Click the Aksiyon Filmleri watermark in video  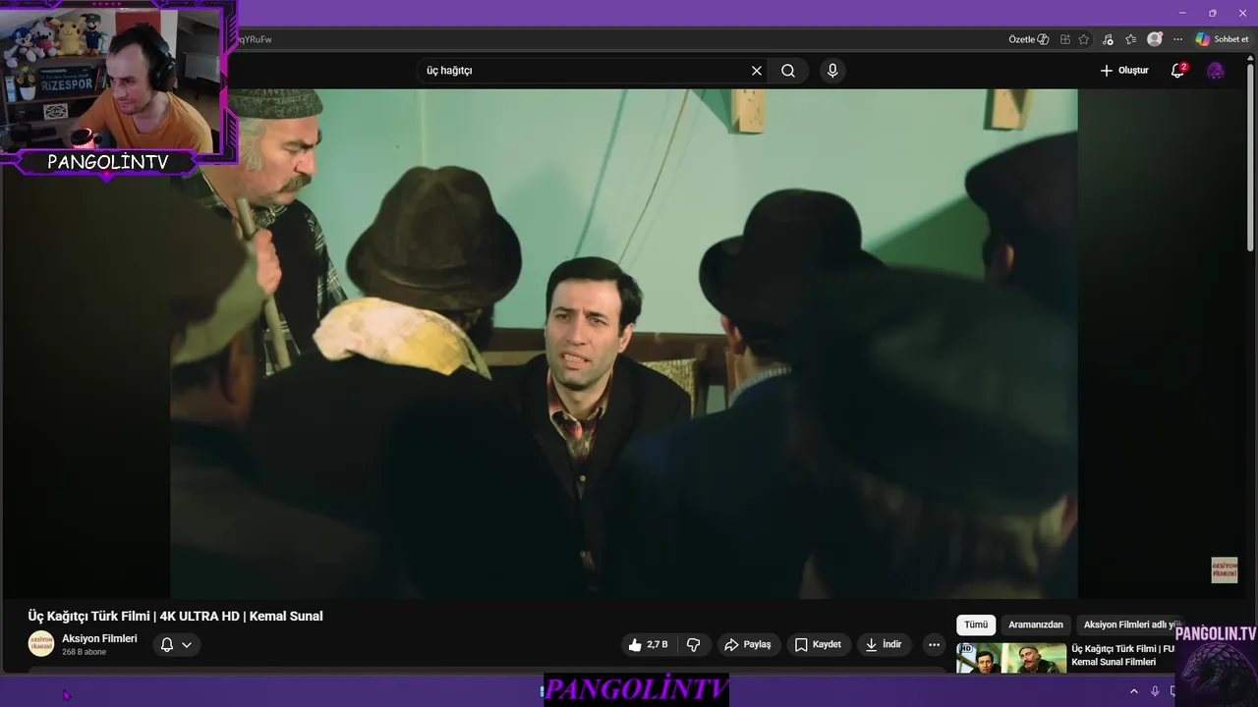(1224, 571)
